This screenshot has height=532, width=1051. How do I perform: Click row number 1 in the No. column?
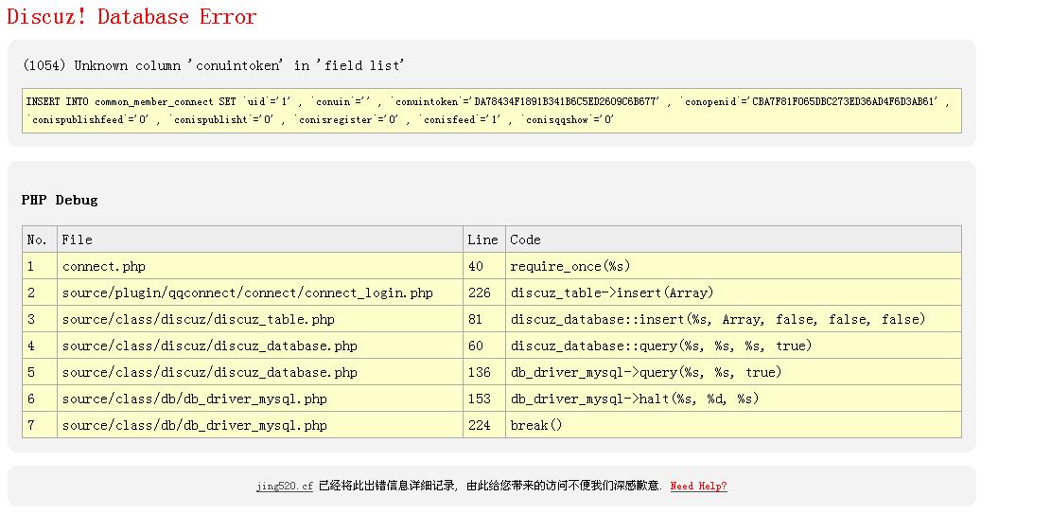[x=40, y=266]
